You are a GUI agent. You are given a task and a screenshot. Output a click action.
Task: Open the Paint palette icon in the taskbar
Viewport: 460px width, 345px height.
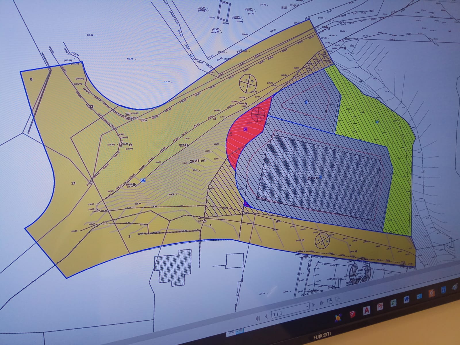click(x=455, y=287)
